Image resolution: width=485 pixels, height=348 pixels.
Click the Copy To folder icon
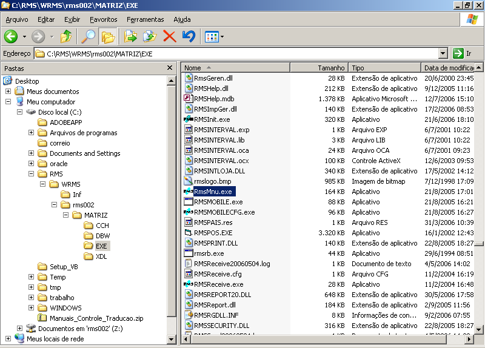click(150, 36)
